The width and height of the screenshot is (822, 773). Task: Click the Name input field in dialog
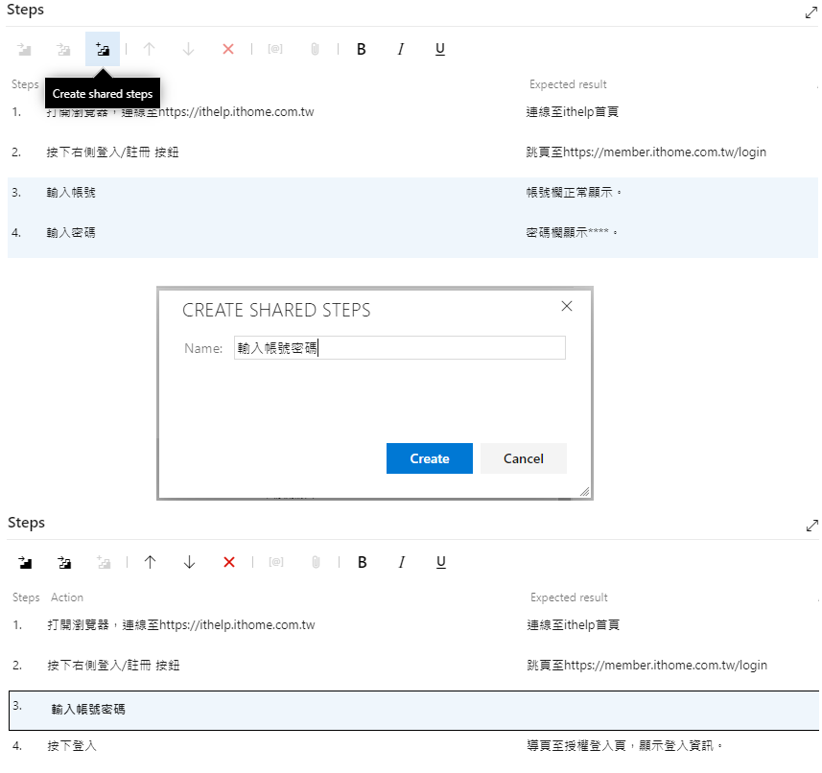399,348
